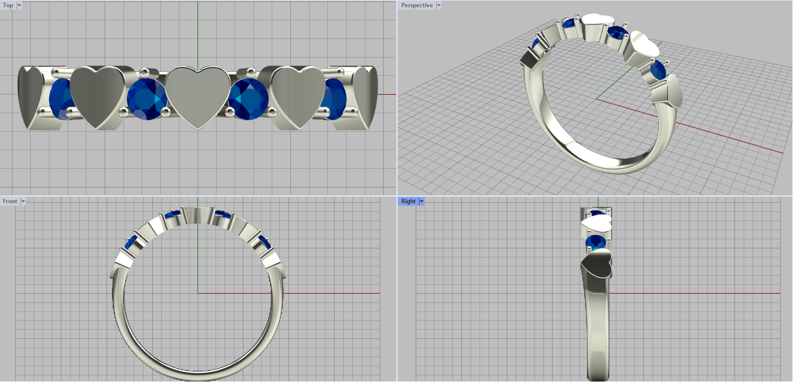Select leftmost partial sapphire in Top view
The width and height of the screenshot is (795, 383).
coord(60,97)
